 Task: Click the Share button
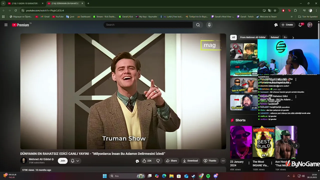point(171,161)
